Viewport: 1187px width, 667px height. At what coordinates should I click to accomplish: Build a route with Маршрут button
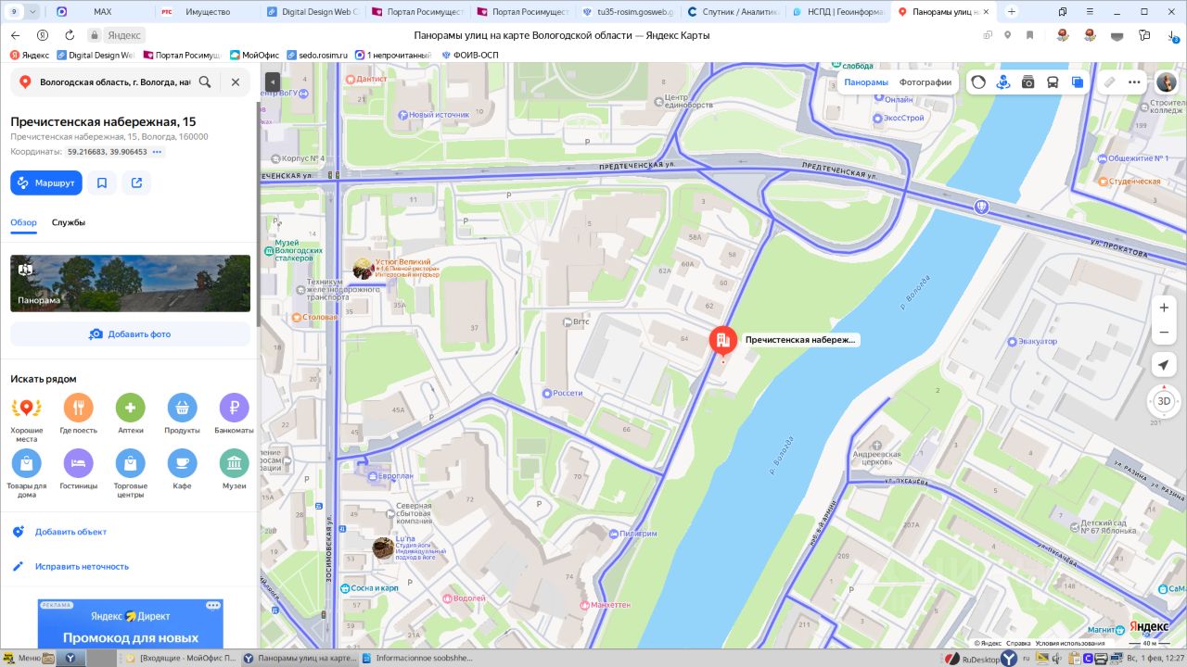coord(46,183)
